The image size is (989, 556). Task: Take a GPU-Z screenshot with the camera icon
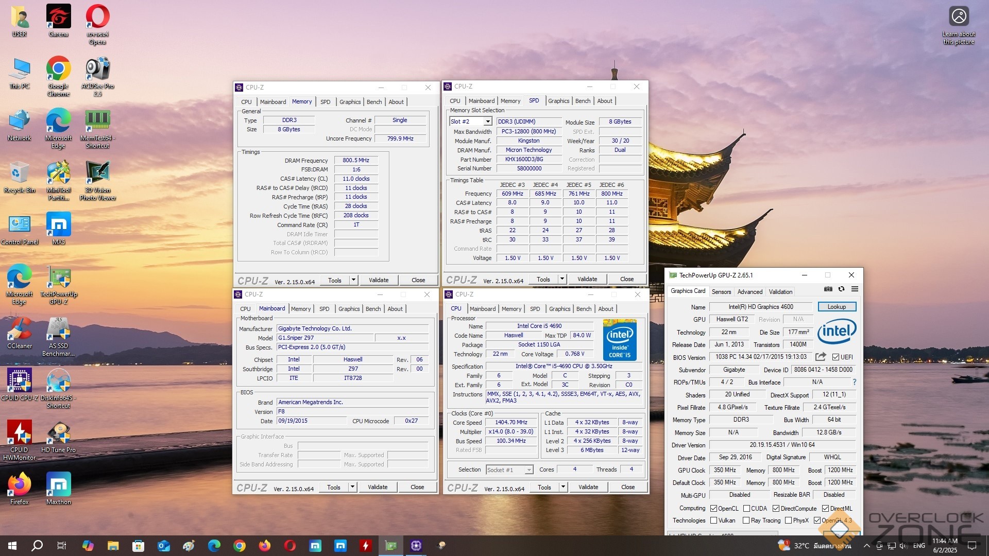pos(828,289)
